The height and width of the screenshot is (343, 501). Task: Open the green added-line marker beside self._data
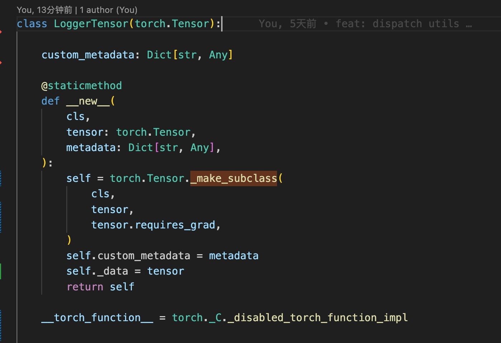pos(1,271)
